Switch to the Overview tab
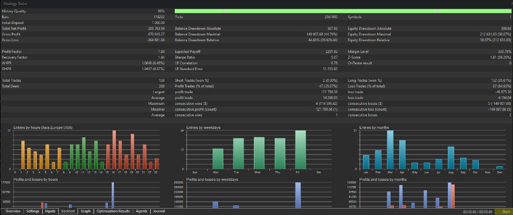Screen dimensions: 513x215 (x=12, y=211)
